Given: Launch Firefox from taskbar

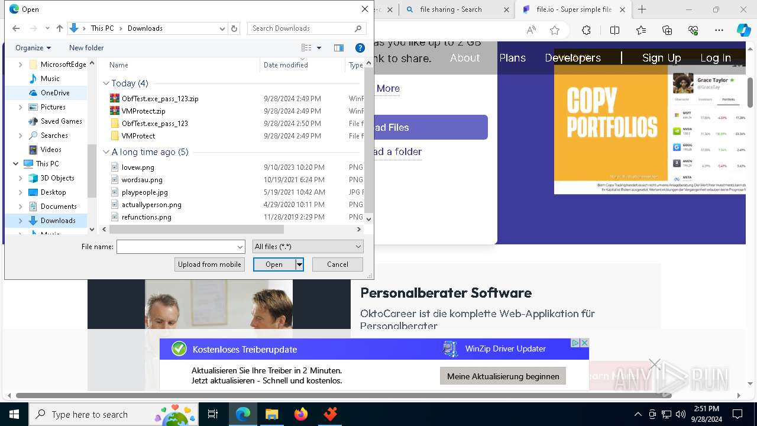Looking at the screenshot, I should (301, 414).
